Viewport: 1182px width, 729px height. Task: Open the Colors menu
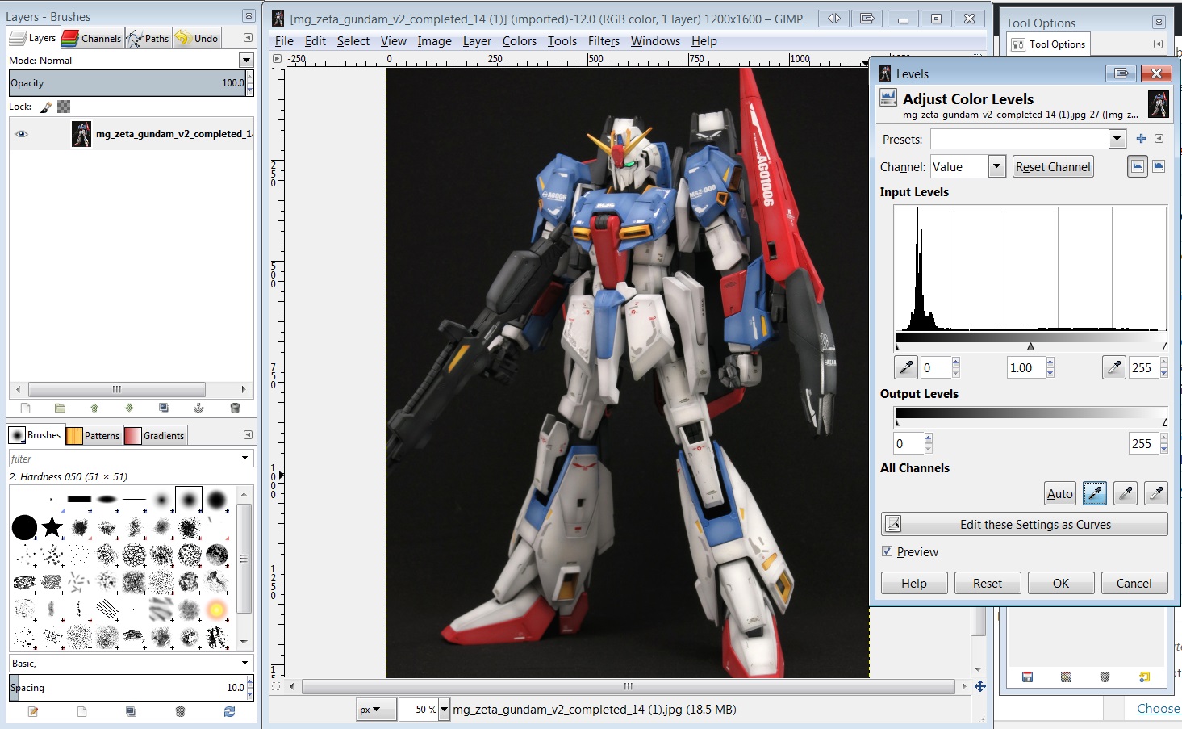click(519, 40)
